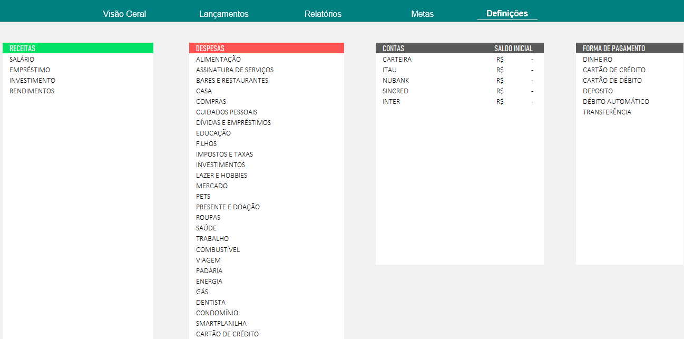Viewport: 684px width, 339px height.
Task: Click the SALDO INICIAL column header
Action: (x=513, y=49)
